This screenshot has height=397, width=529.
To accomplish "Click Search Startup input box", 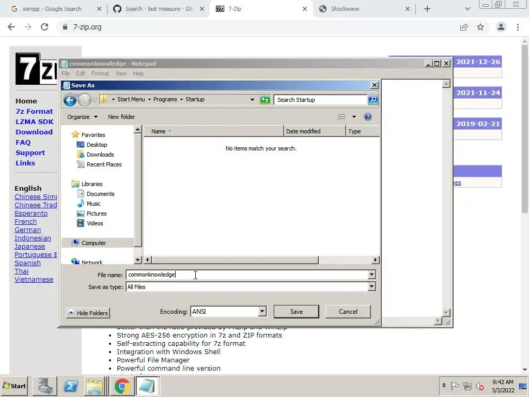I will coord(320,100).
